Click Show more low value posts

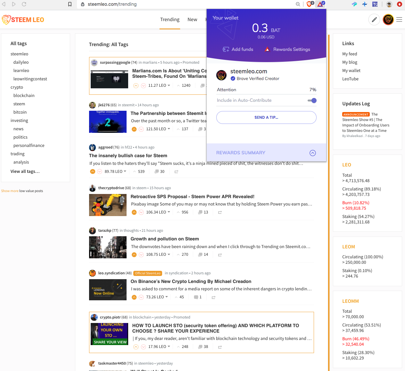point(10,191)
